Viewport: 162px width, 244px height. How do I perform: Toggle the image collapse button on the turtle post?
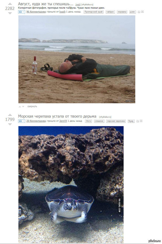(x=22, y=121)
